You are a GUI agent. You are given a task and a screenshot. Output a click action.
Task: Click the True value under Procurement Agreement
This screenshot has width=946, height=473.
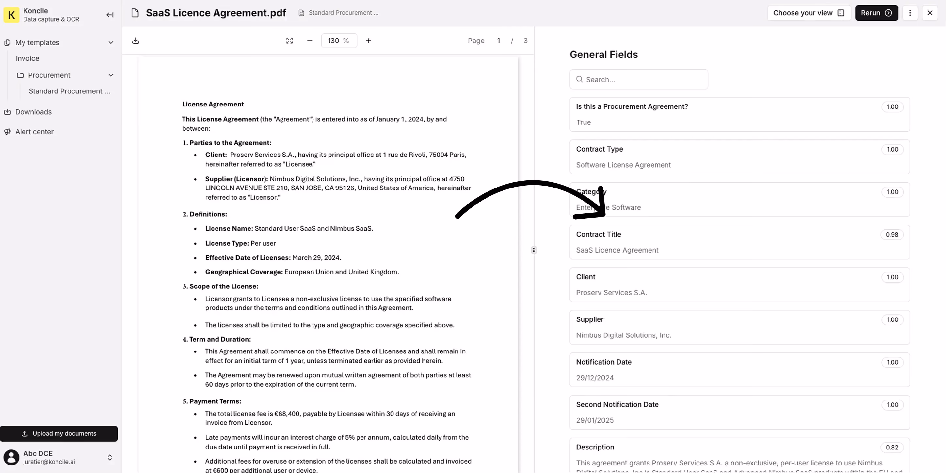tap(583, 122)
